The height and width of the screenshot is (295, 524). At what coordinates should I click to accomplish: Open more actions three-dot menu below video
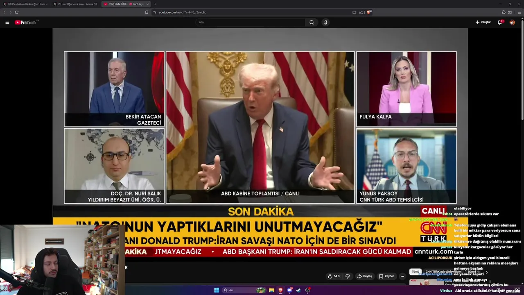point(402,276)
